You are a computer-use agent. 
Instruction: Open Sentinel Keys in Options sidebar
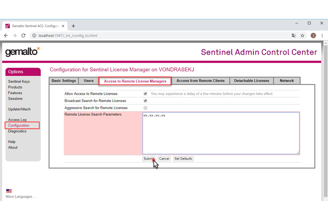pos(19,81)
